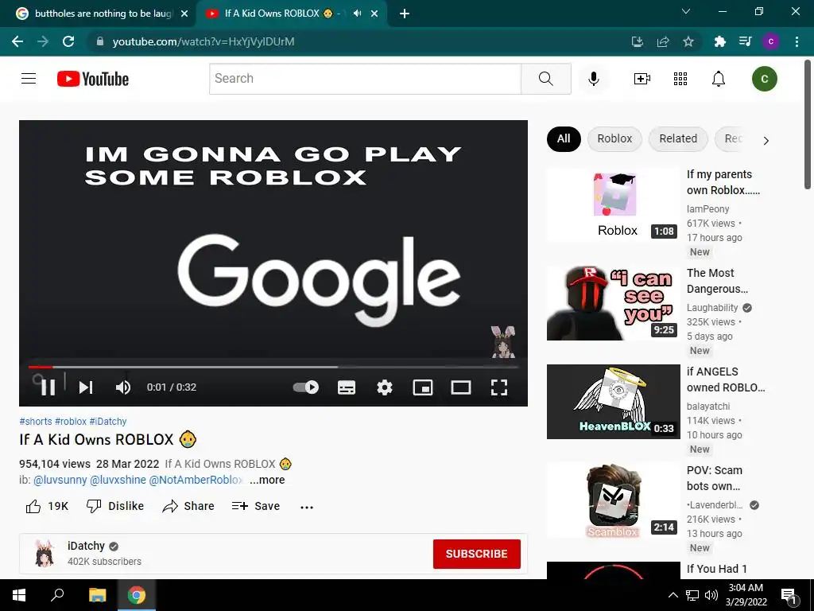The width and height of the screenshot is (814, 611).
Task: Open the Create video camera icon
Action: click(x=642, y=79)
